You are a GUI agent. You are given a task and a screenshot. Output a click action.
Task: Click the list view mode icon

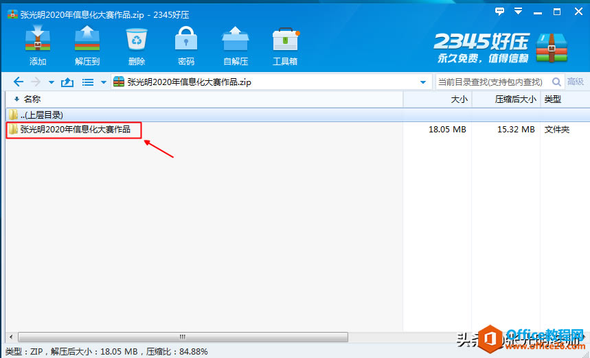click(x=88, y=82)
